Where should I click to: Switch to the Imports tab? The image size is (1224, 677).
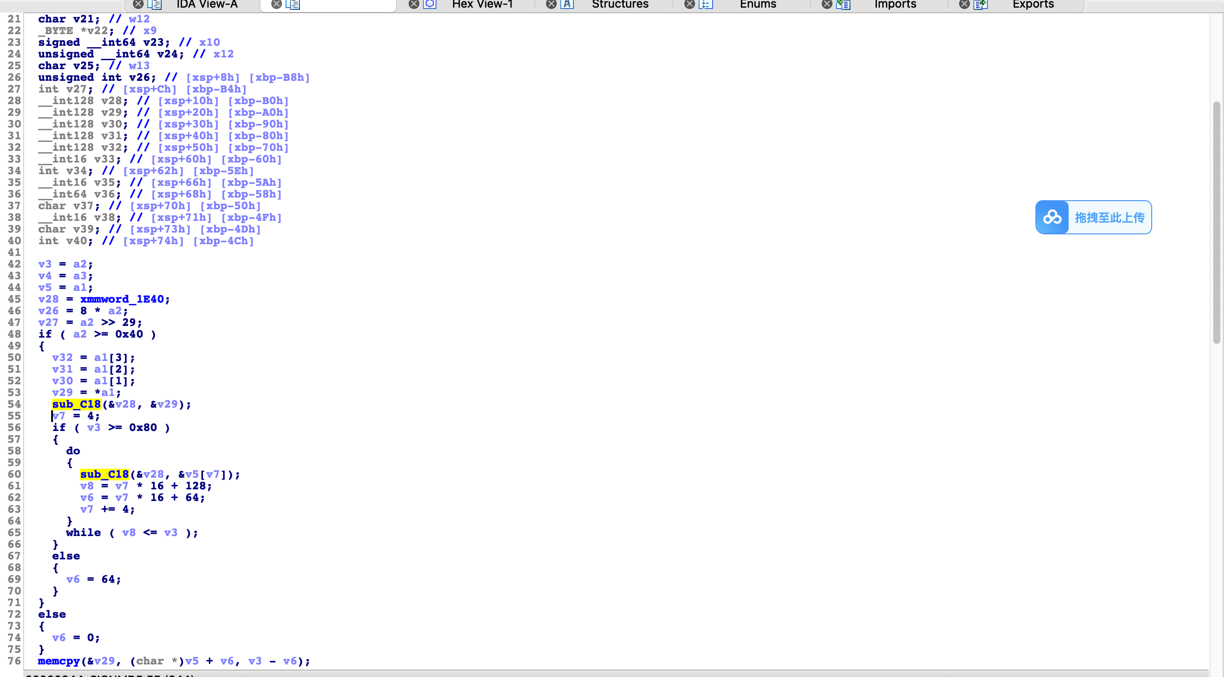point(895,4)
